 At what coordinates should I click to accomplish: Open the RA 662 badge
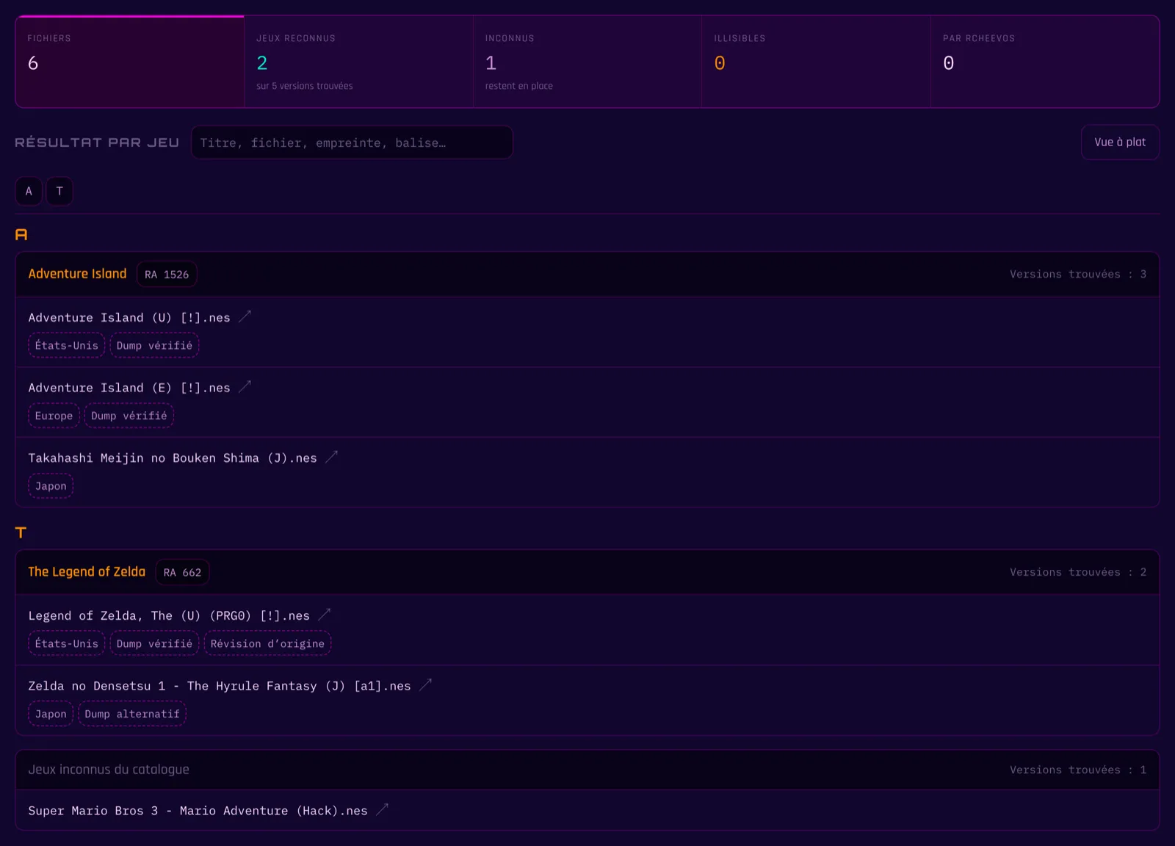pyautogui.click(x=182, y=573)
